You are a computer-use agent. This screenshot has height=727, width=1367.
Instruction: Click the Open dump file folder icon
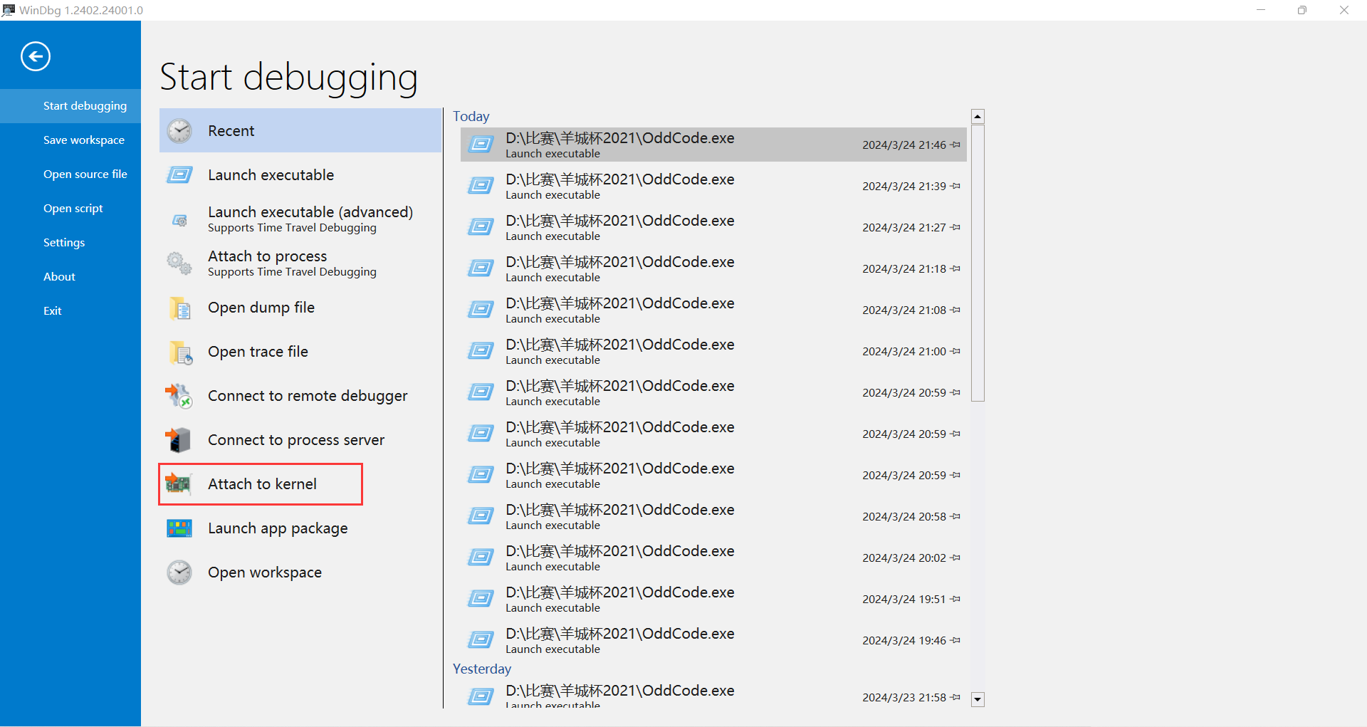tap(180, 308)
